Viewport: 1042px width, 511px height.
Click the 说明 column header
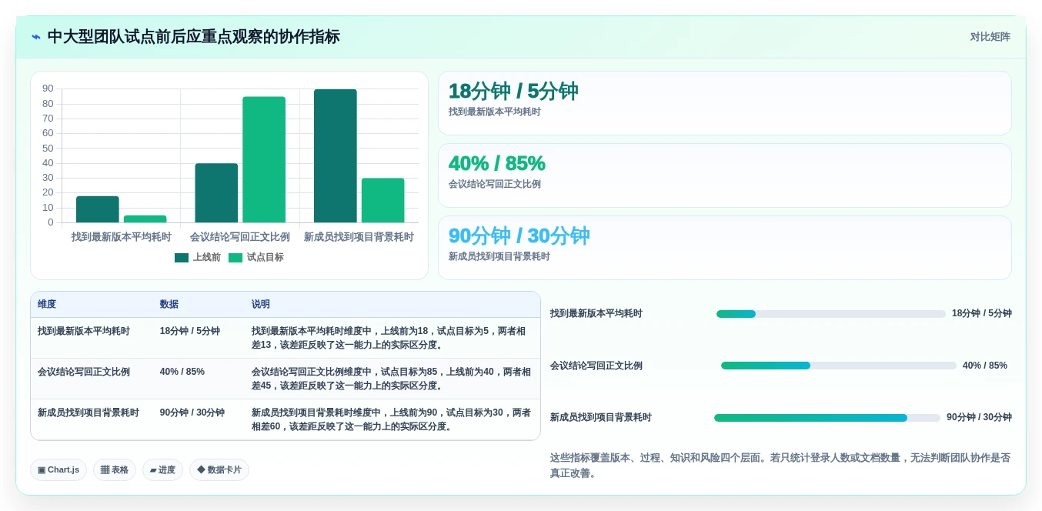(261, 305)
